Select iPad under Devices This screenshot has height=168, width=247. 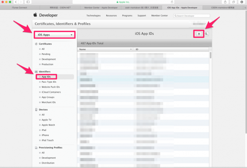click(44, 130)
